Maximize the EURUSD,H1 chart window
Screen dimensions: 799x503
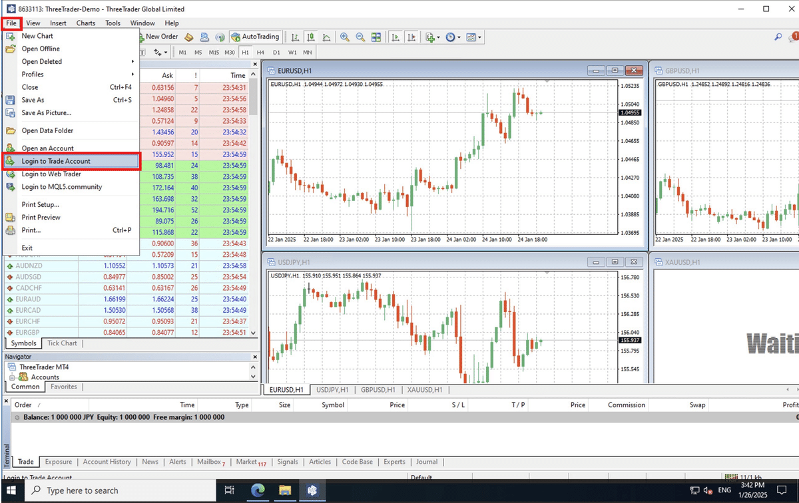point(615,71)
